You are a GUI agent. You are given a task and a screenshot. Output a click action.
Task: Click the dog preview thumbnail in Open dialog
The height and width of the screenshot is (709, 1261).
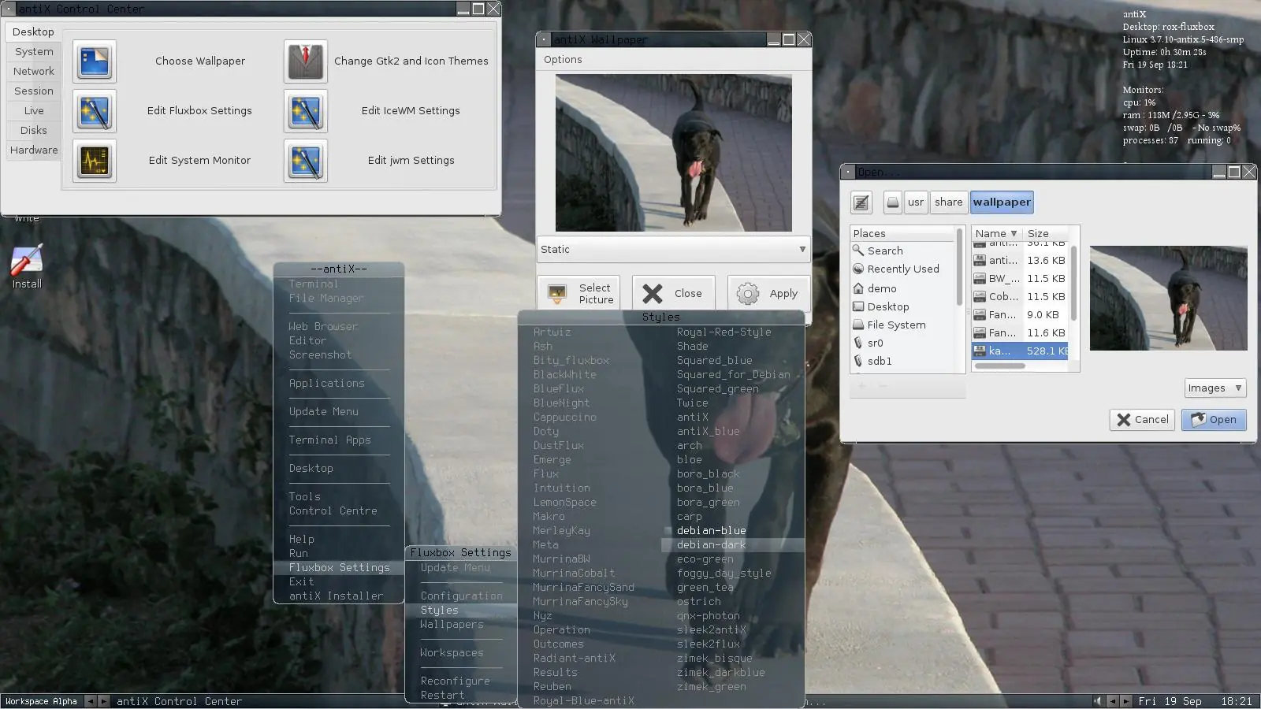1168,299
